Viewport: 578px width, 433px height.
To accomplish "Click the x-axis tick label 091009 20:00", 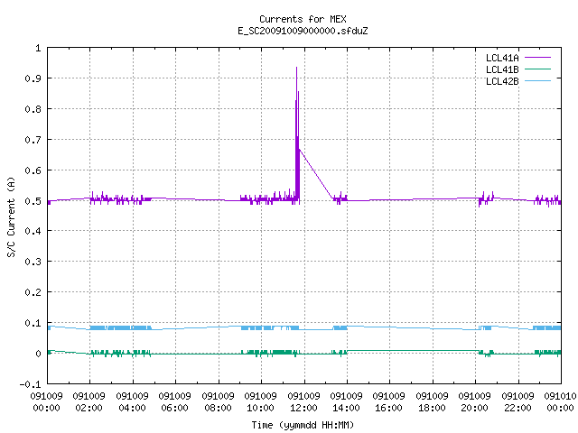I will [x=474, y=402].
